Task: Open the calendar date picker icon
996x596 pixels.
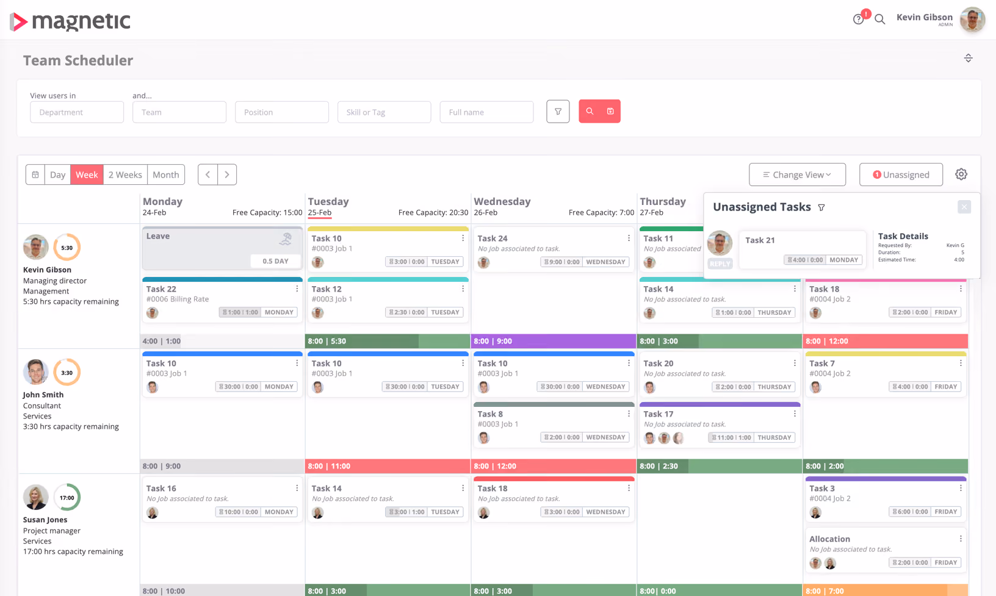Action: [35, 174]
